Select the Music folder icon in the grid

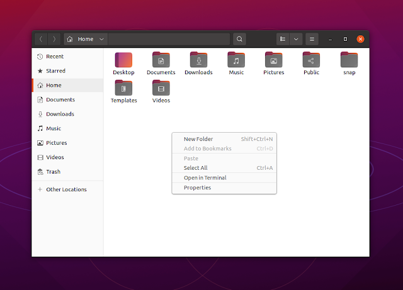pyautogui.click(x=236, y=60)
